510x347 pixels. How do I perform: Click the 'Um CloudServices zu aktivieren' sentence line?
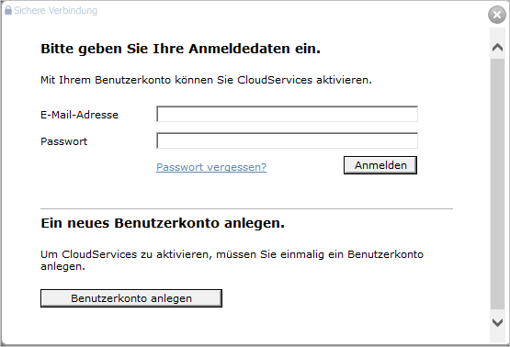[232, 254]
